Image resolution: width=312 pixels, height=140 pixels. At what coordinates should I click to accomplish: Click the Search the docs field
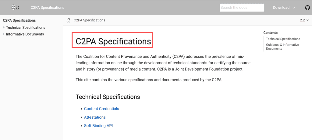coord(242,8)
